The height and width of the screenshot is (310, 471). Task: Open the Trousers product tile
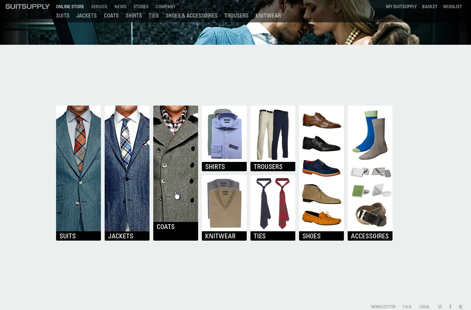pos(273,138)
